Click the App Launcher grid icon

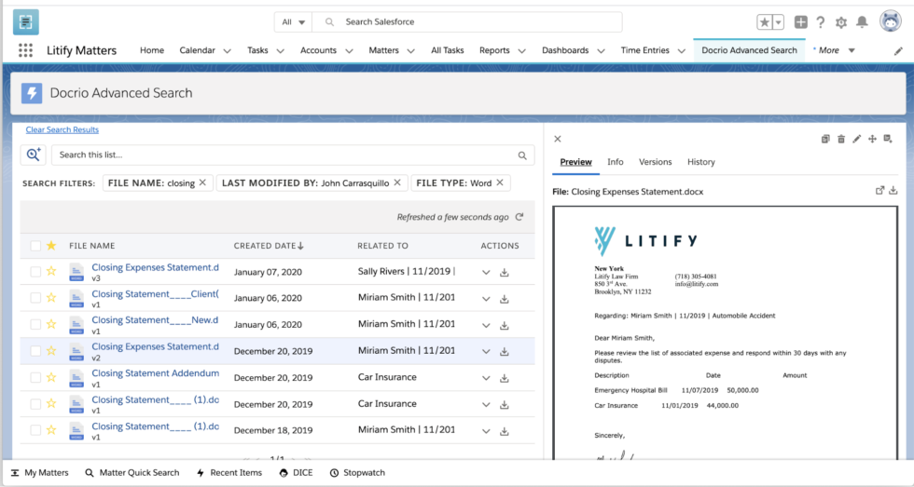26,50
